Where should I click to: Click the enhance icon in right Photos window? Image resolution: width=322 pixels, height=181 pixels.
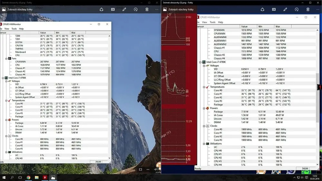pyautogui.click(x=297, y=9)
